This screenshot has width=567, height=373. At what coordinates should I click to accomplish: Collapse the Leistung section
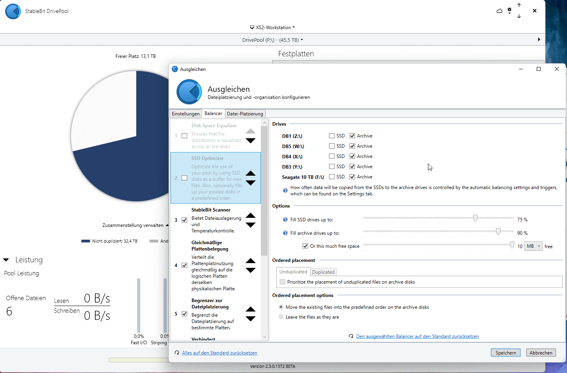(6, 260)
